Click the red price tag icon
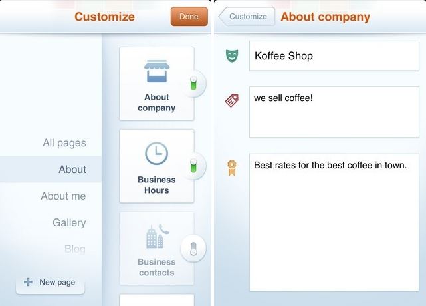Image resolution: width=426 pixels, height=306 pixels. [232, 100]
